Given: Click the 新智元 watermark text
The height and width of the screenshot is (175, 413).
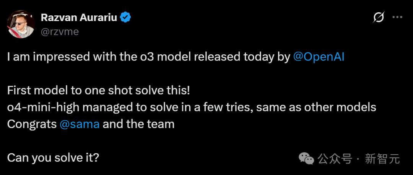Looking at the screenshot, I should pos(382,159).
